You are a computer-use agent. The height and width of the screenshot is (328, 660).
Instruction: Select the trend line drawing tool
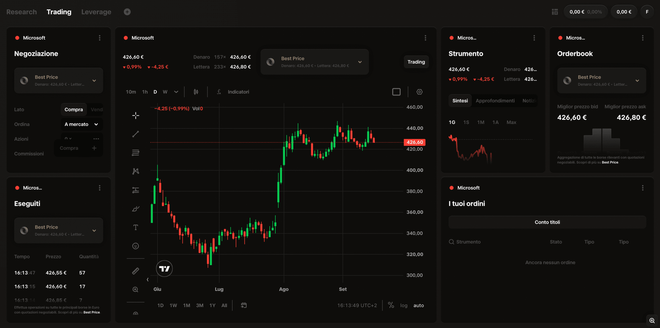[x=135, y=134]
